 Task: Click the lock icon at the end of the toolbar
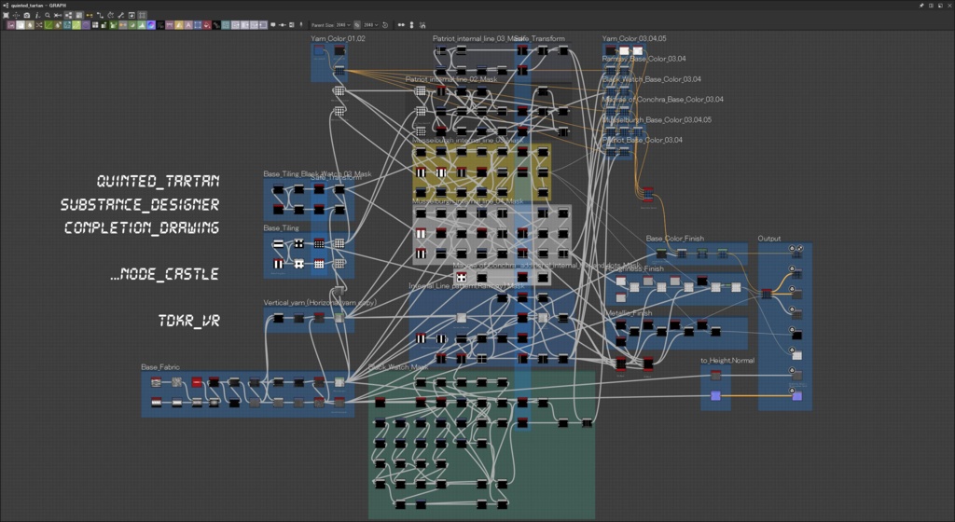(422, 25)
